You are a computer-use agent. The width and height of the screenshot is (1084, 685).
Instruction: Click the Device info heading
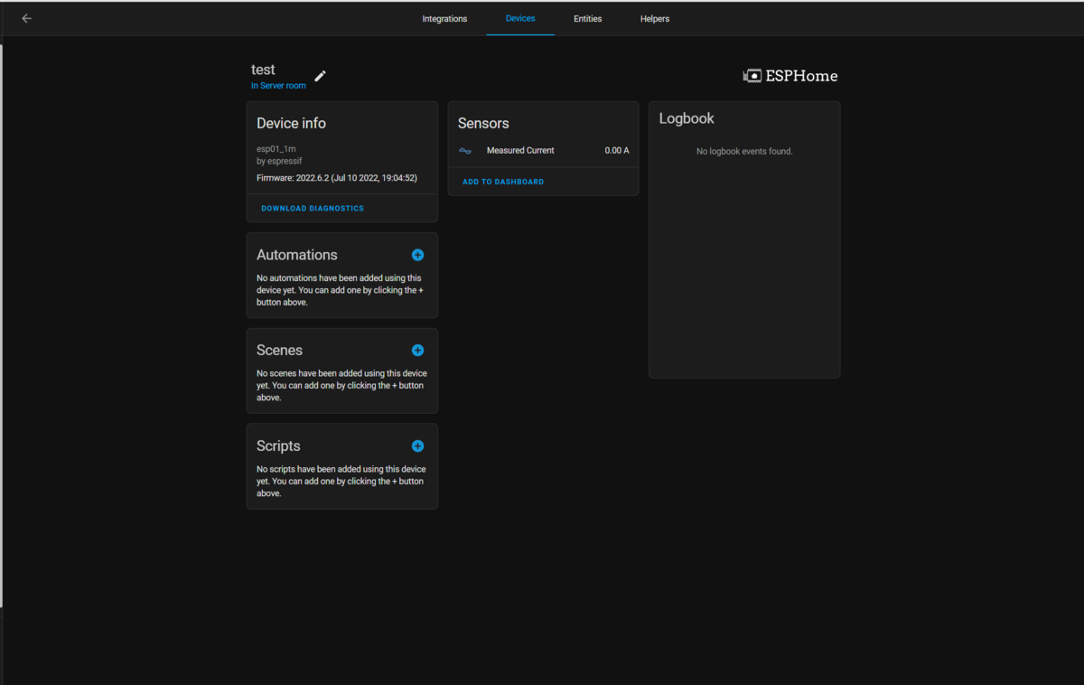291,123
